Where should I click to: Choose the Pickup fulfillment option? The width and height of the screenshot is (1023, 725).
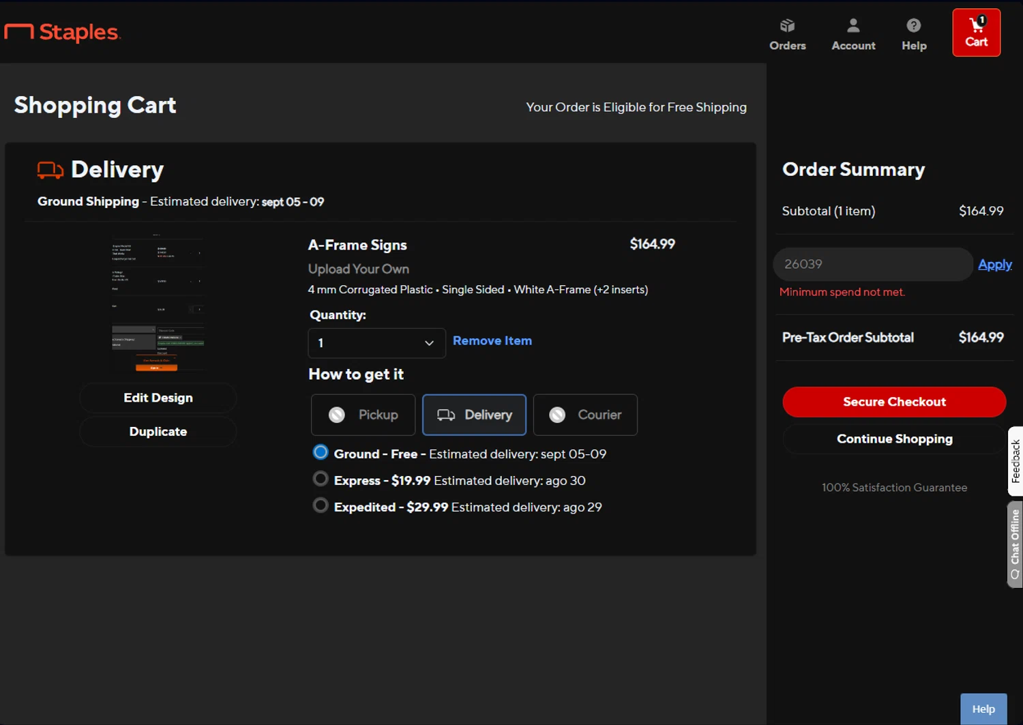(363, 415)
